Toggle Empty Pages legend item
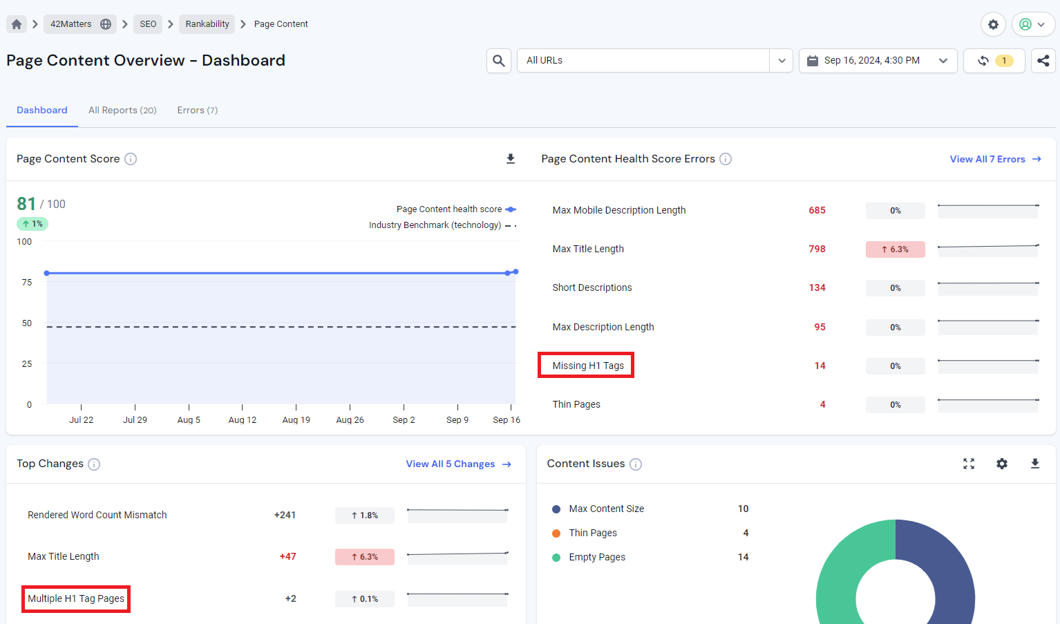Screen dimensions: 1060x624 click(589, 558)
